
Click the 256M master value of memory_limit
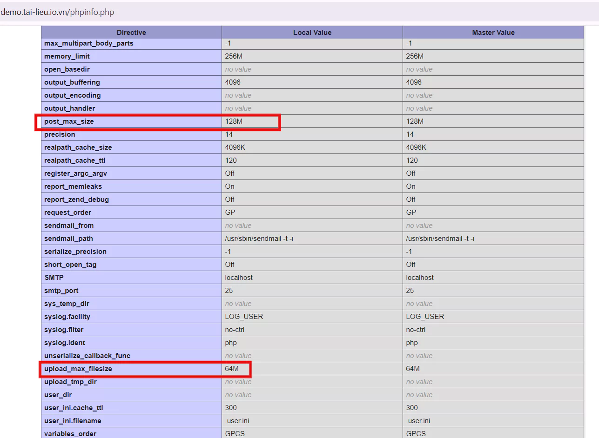point(415,56)
